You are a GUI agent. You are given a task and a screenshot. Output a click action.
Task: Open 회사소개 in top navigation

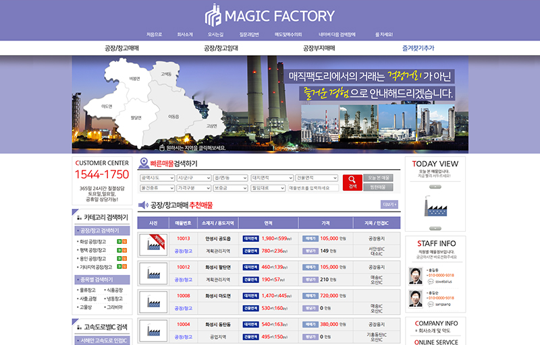click(x=185, y=34)
